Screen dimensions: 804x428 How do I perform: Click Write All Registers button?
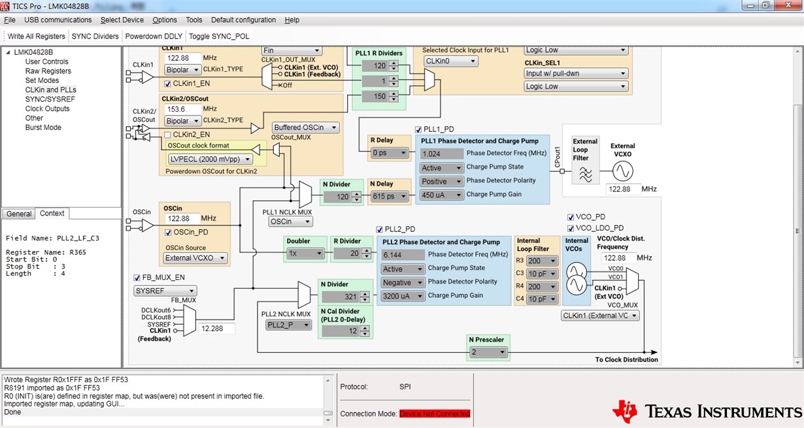[37, 36]
